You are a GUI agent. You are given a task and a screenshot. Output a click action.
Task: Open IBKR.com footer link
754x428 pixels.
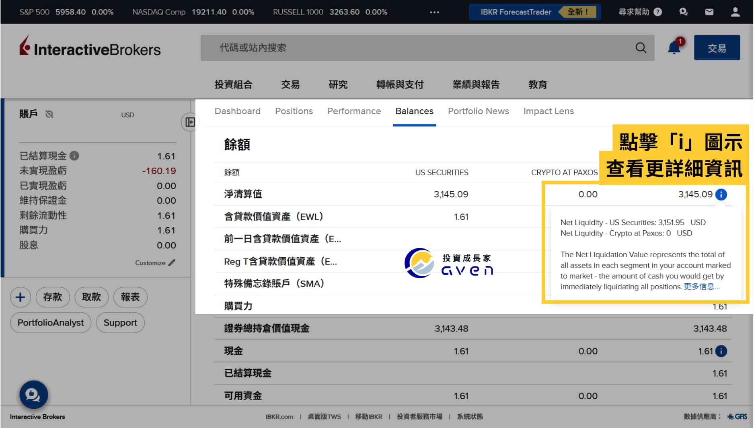point(279,417)
